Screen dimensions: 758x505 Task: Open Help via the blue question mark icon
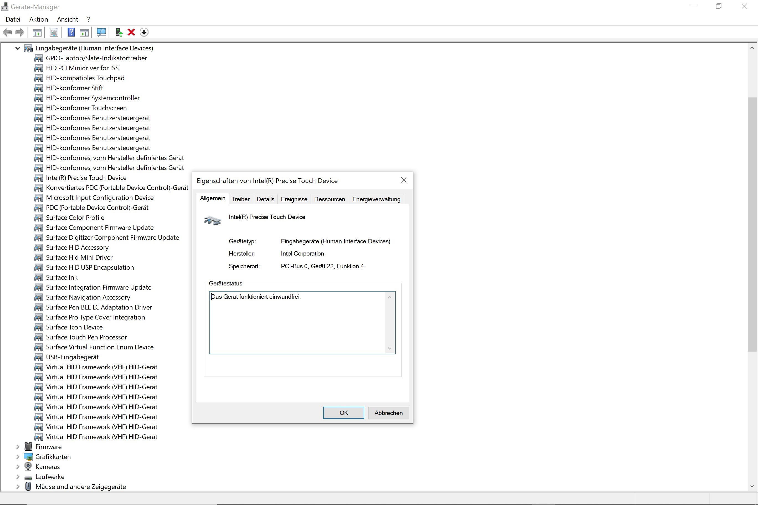click(71, 32)
